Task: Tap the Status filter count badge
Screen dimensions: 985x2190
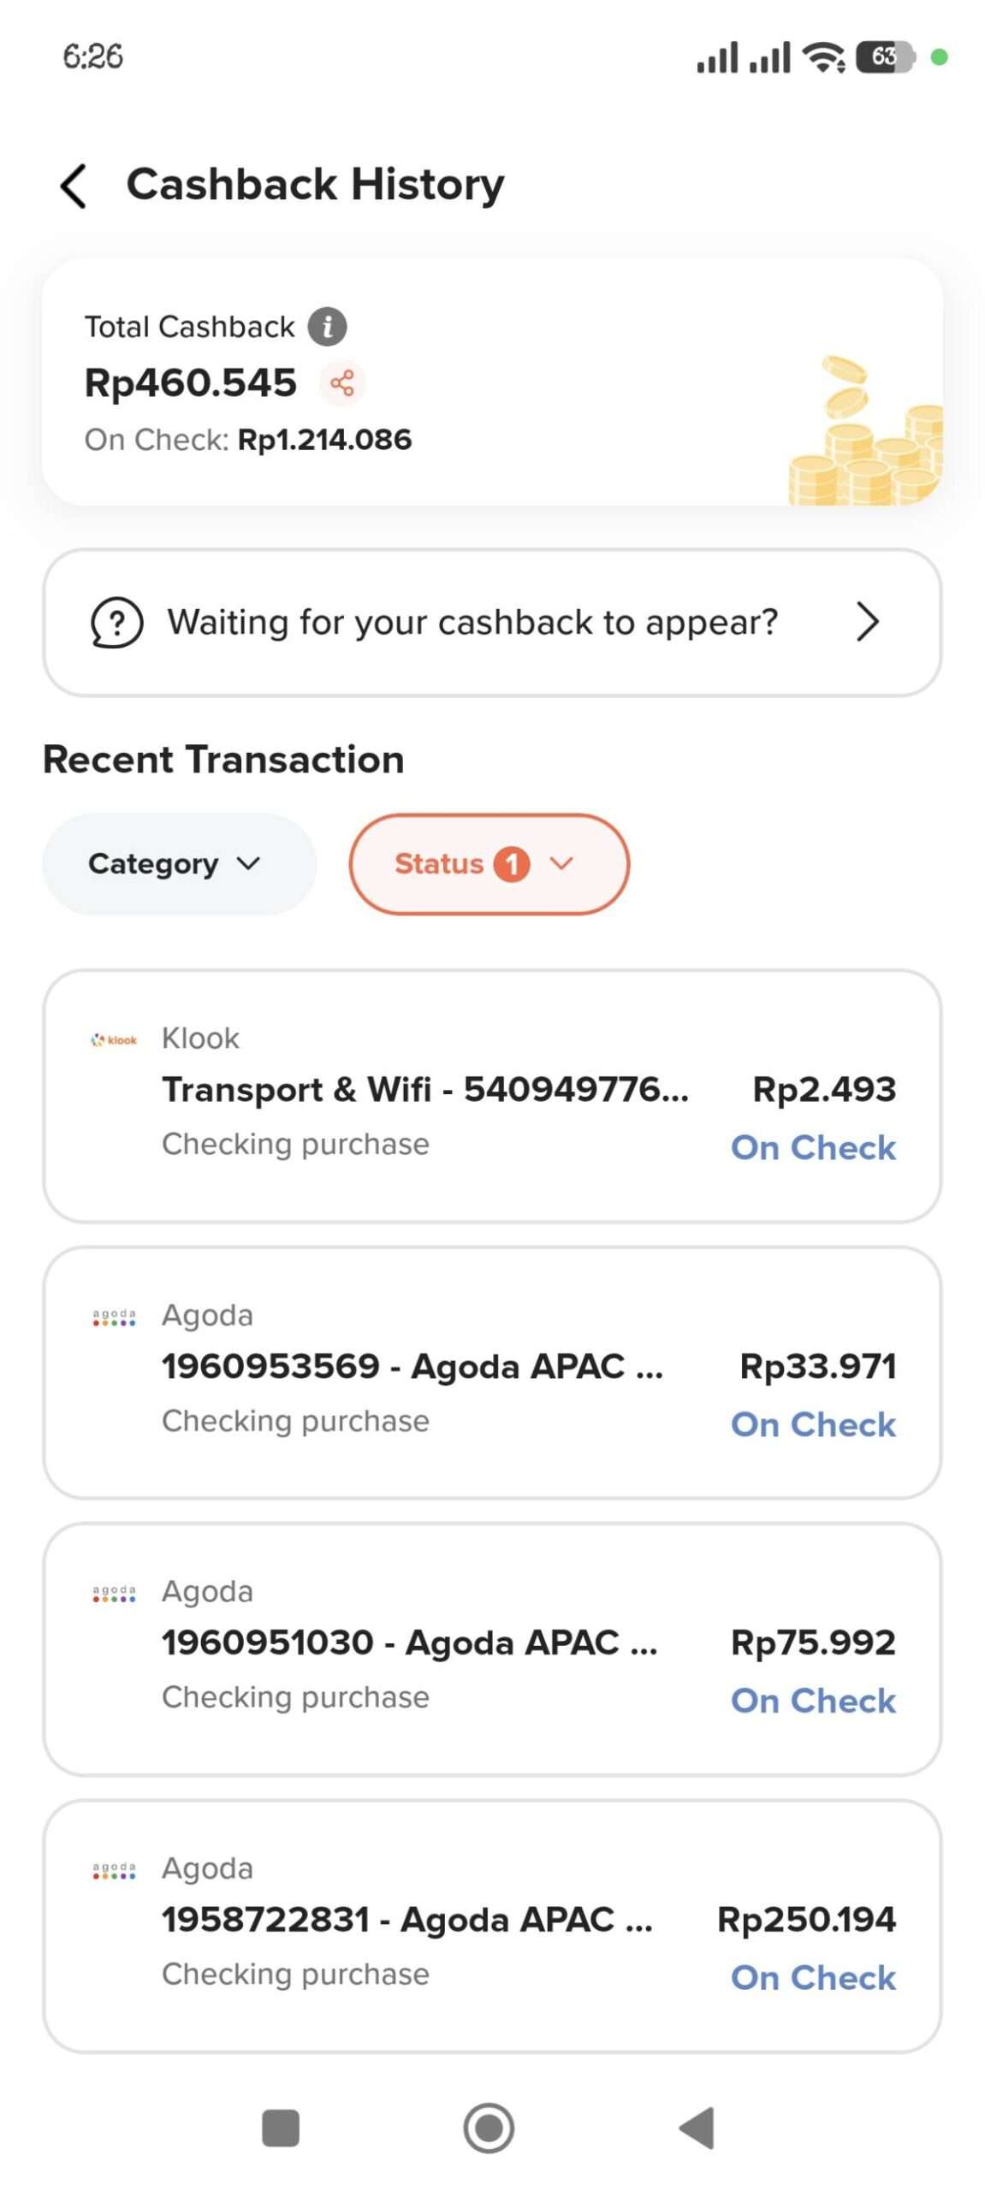Action: coord(512,864)
